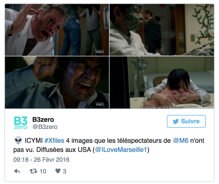This screenshot has height=184, width=219.
Task: View the likes count of 3
Action: [64, 171]
